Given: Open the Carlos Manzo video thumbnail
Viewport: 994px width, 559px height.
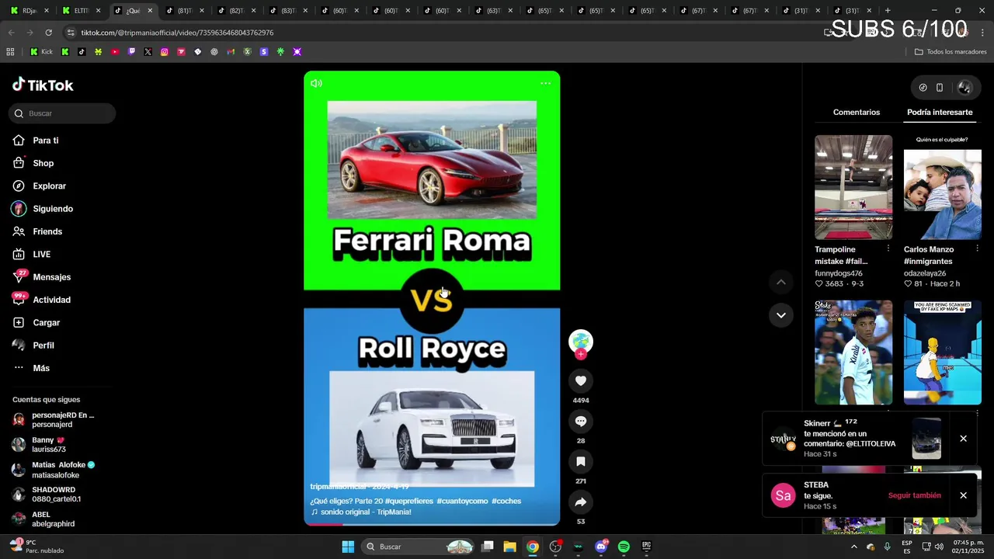Looking at the screenshot, I should (x=943, y=187).
